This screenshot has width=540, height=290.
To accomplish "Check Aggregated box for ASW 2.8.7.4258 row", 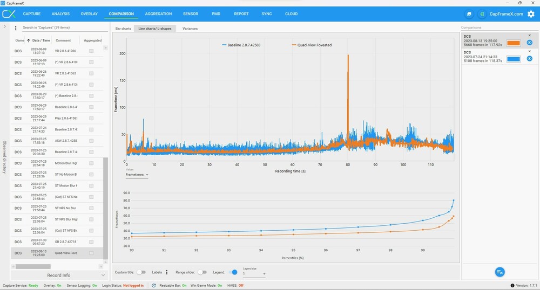I will click(91, 141).
